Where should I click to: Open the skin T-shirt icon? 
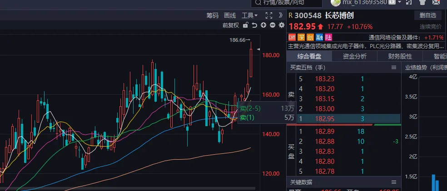click(x=422, y=2)
